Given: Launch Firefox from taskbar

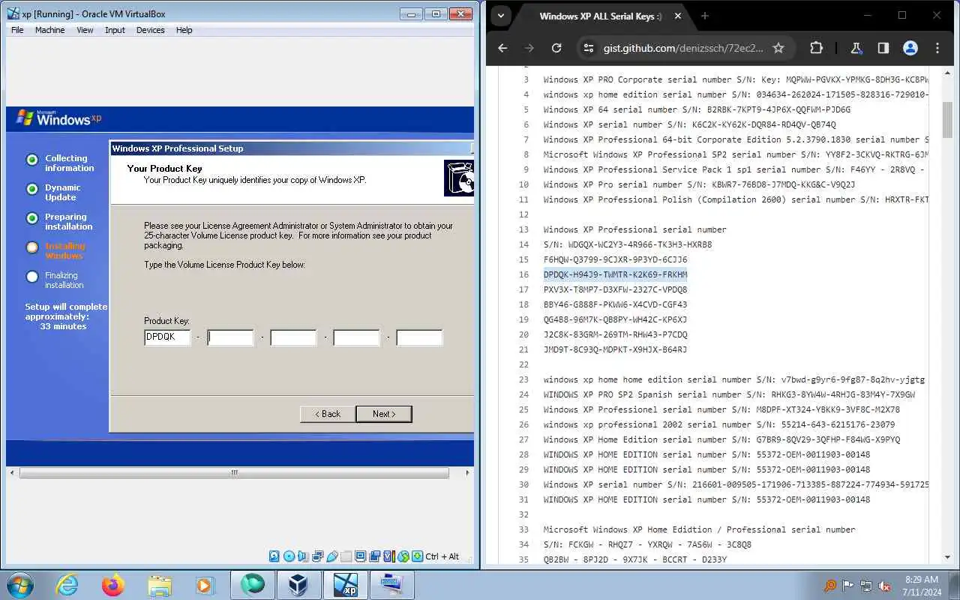Looking at the screenshot, I should click(x=113, y=584).
